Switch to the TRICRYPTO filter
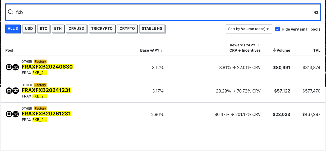This screenshot has height=151, width=326. coord(102,28)
